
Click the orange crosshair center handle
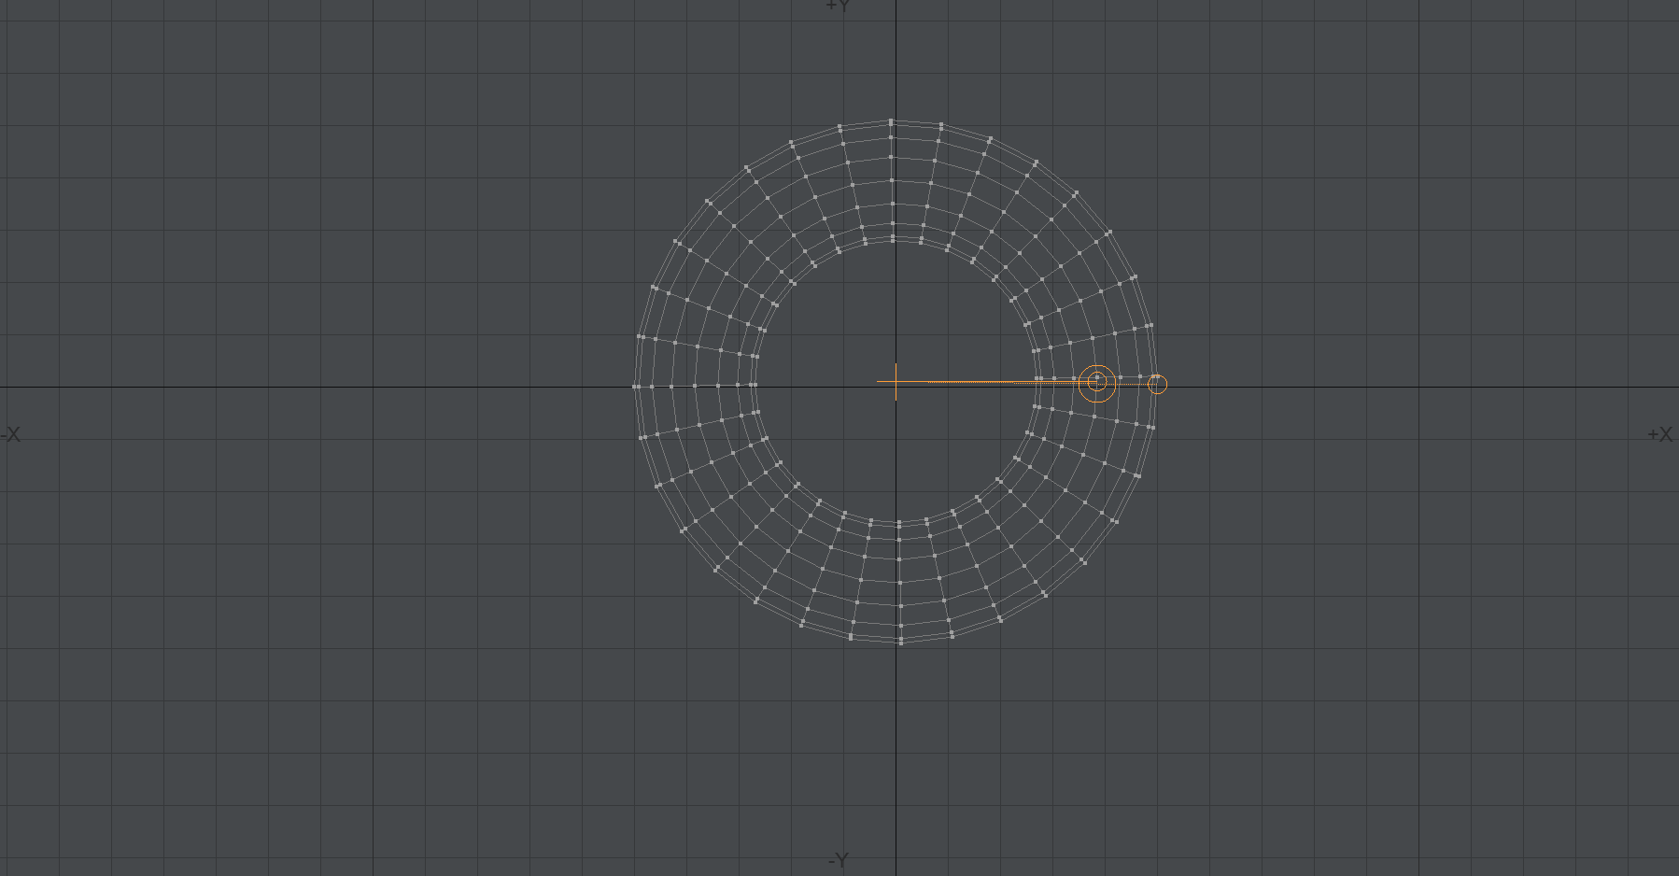point(896,381)
